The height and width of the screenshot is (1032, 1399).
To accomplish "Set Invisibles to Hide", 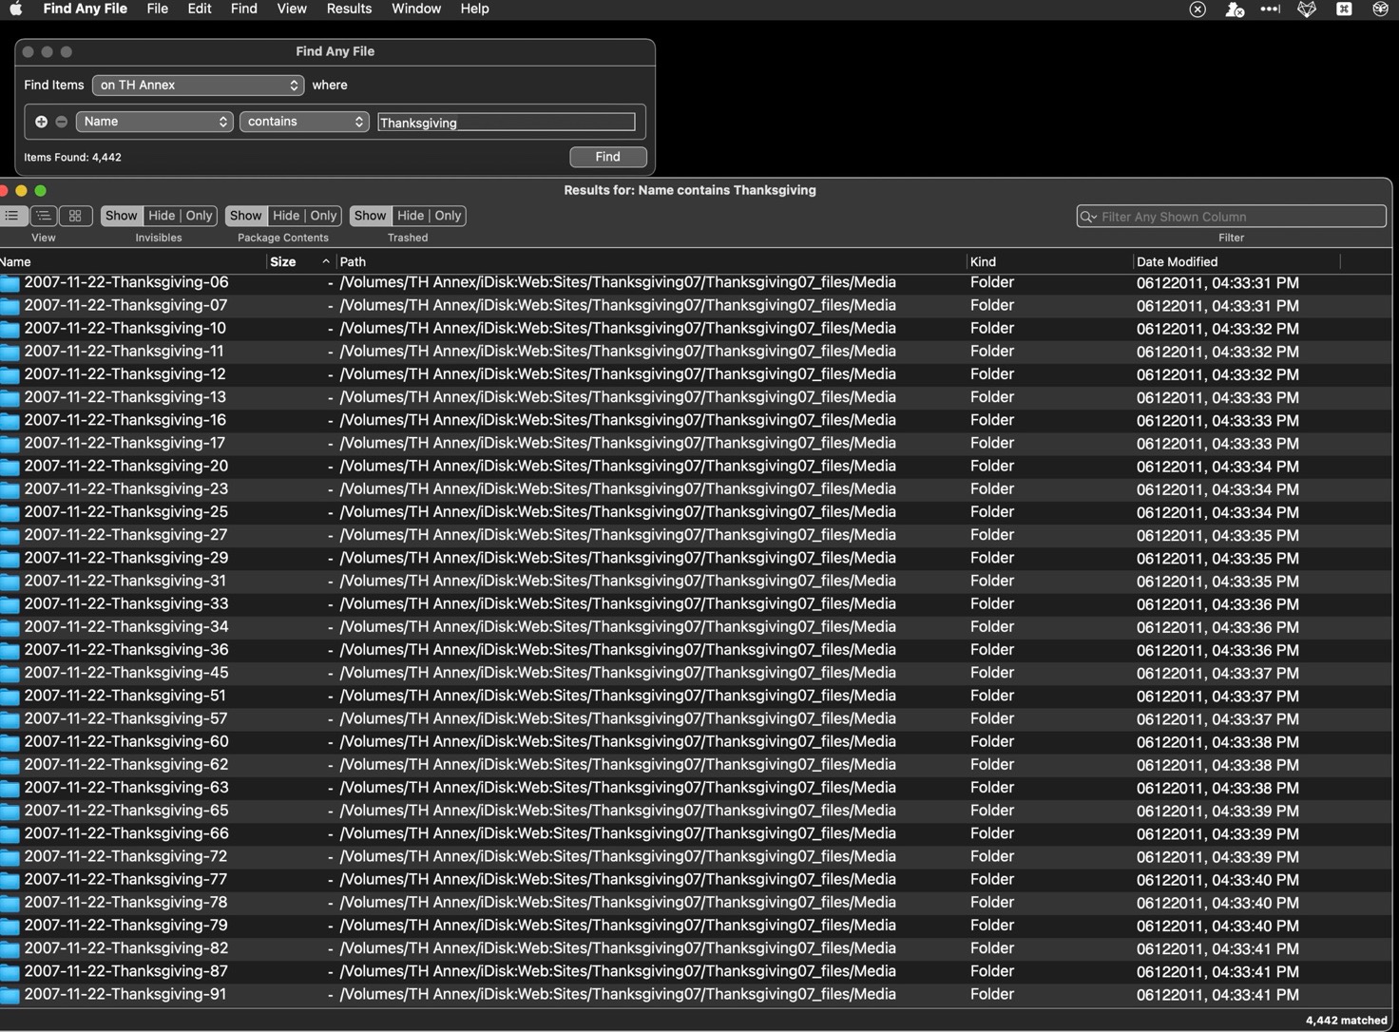I will (x=162, y=216).
